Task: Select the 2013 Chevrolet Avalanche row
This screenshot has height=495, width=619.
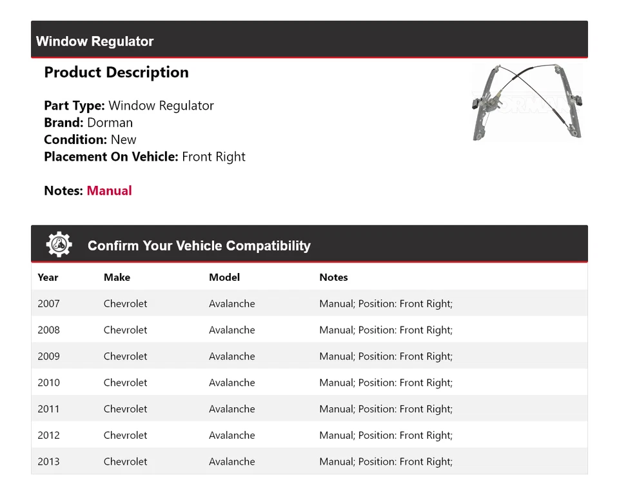Action: 309,462
